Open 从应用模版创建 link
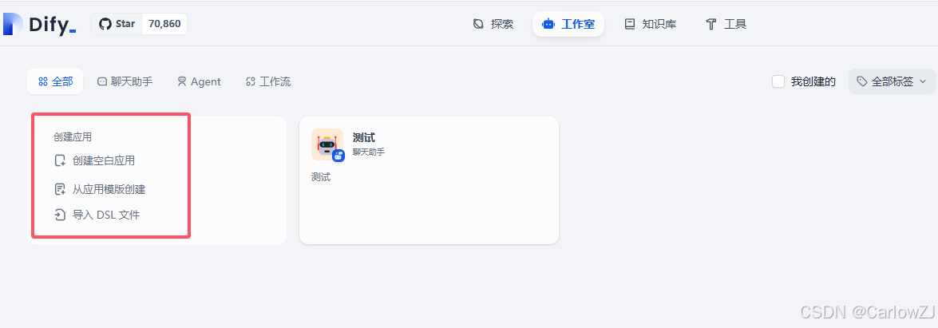 pos(109,189)
